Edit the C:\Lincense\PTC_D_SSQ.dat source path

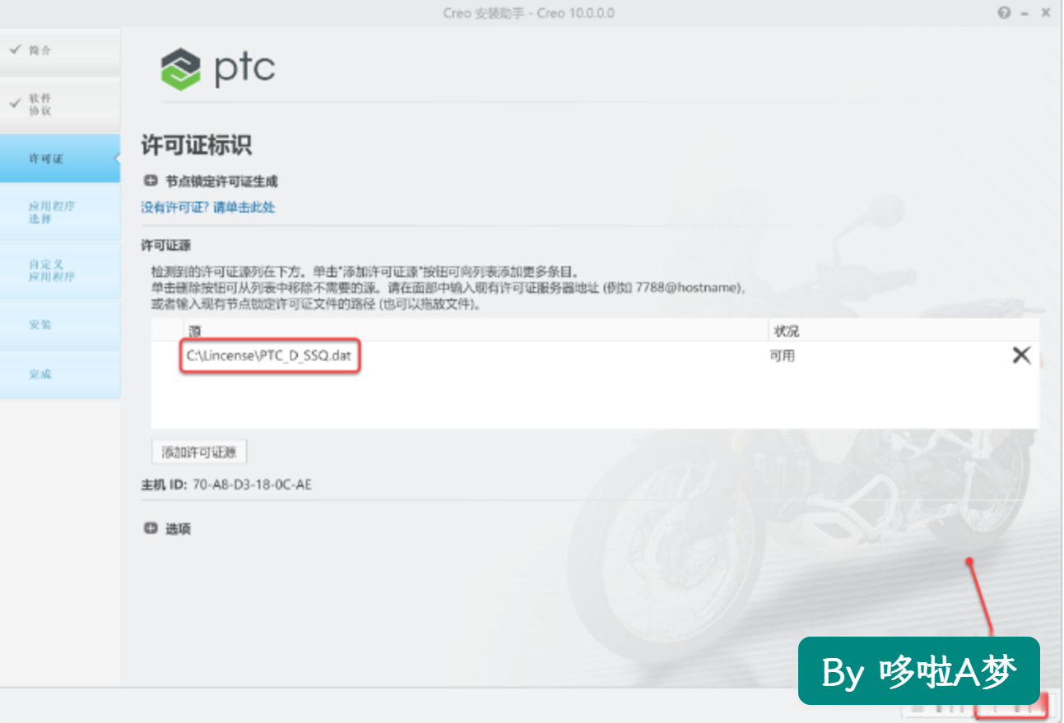(x=271, y=356)
